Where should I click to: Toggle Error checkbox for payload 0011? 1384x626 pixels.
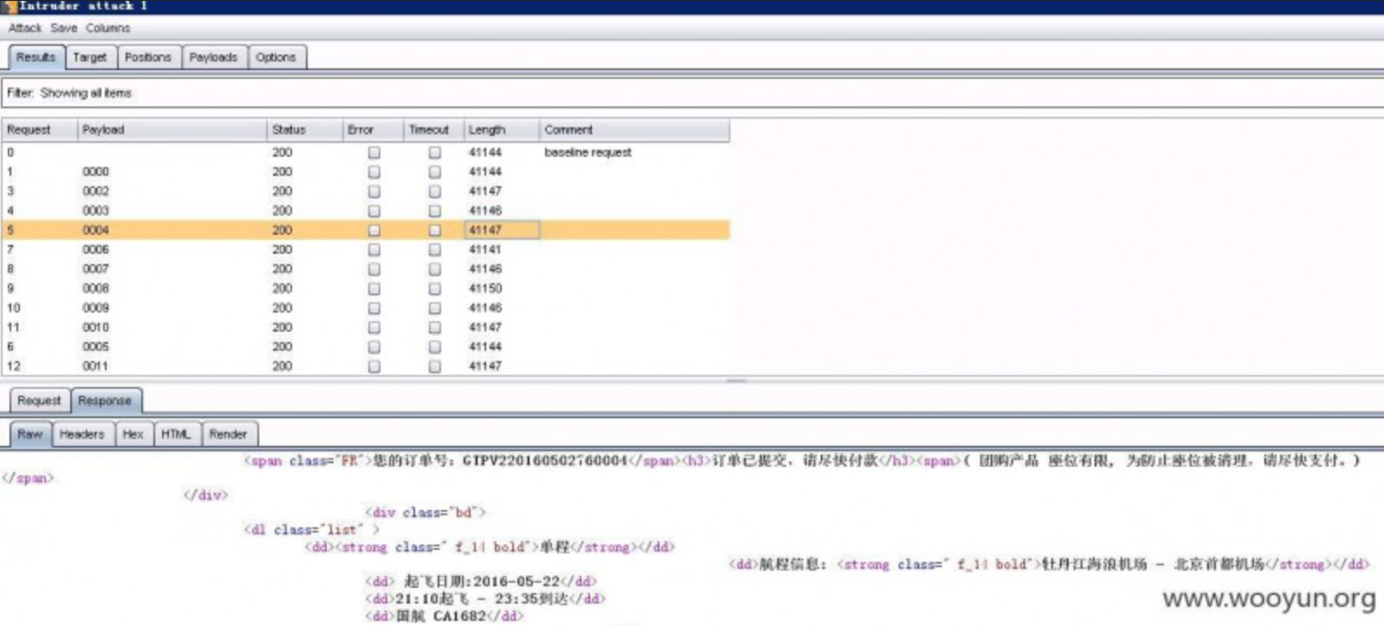(374, 366)
